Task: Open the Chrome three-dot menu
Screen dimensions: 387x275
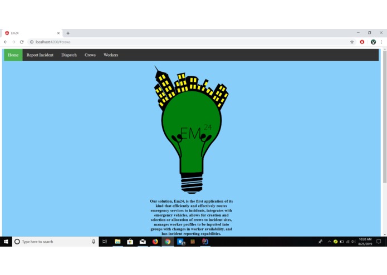Action: pos(381,42)
